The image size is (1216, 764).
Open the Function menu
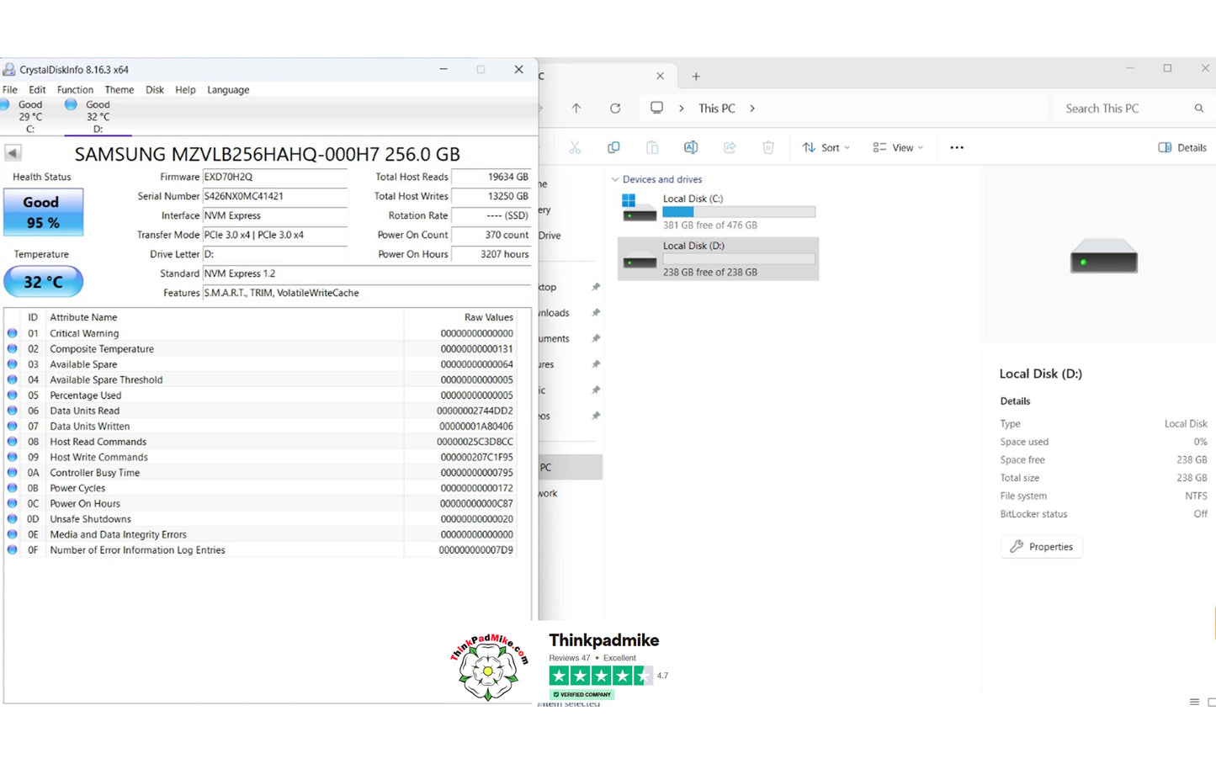point(75,90)
